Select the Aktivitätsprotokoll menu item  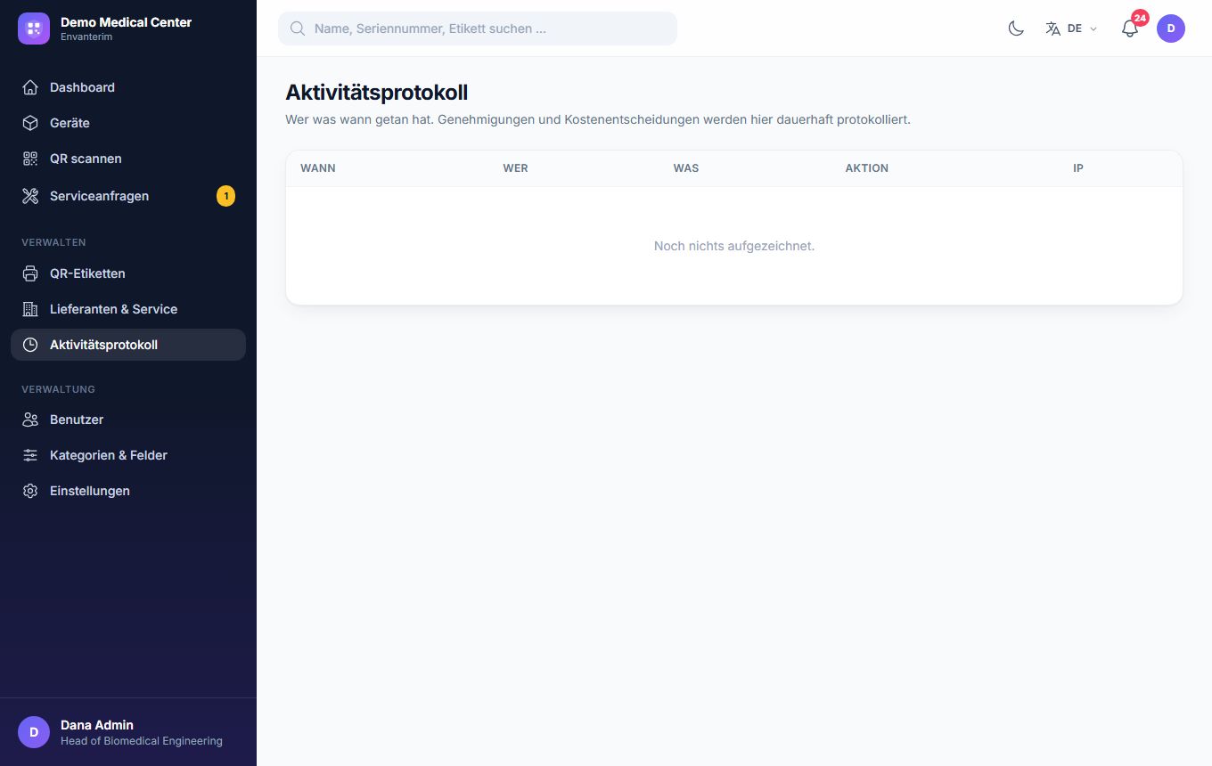click(128, 345)
